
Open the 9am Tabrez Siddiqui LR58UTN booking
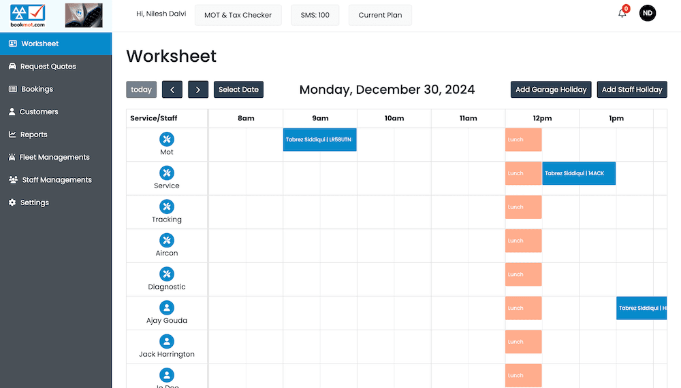[319, 139]
